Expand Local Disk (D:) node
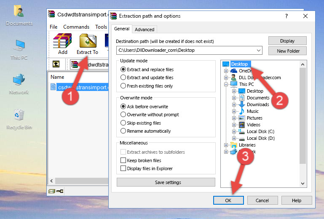The width and height of the screenshot is (324, 219). point(234,139)
